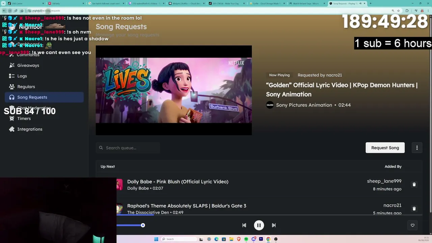This screenshot has height=243, width=432.
Task: Pause the currently playing song
Action: [x=259, y=225]
